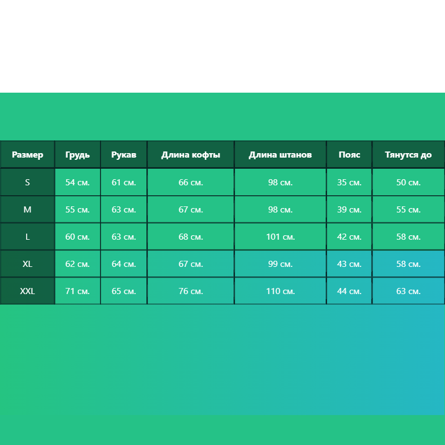Screen dimensions: 445x445
Task: Select the 76 см. top length cell
Action: point(190,291)
